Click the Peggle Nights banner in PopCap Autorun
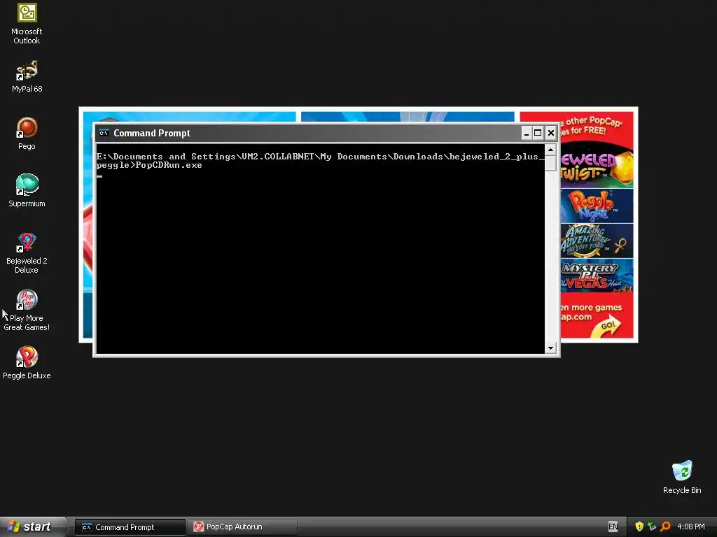The width and height of the screenshot is (717, 537). pos(597,206)
